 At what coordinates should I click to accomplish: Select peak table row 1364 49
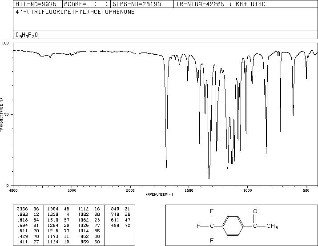tap(59, 209)
